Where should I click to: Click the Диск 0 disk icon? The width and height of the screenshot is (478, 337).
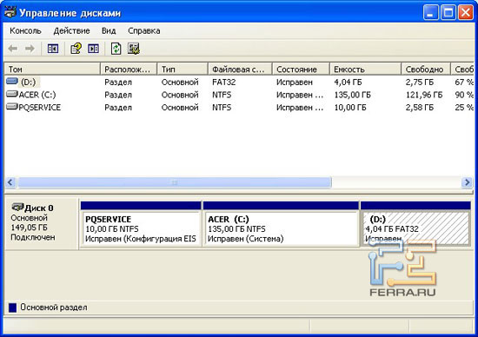[x=17, y=208]
